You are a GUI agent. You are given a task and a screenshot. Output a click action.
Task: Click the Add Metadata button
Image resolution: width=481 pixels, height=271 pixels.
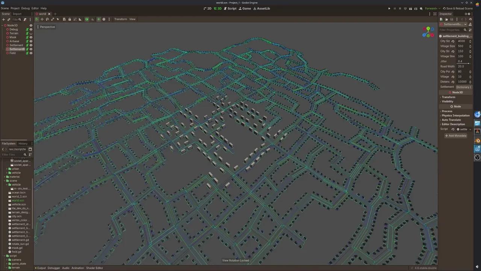(x=455, y=136)
